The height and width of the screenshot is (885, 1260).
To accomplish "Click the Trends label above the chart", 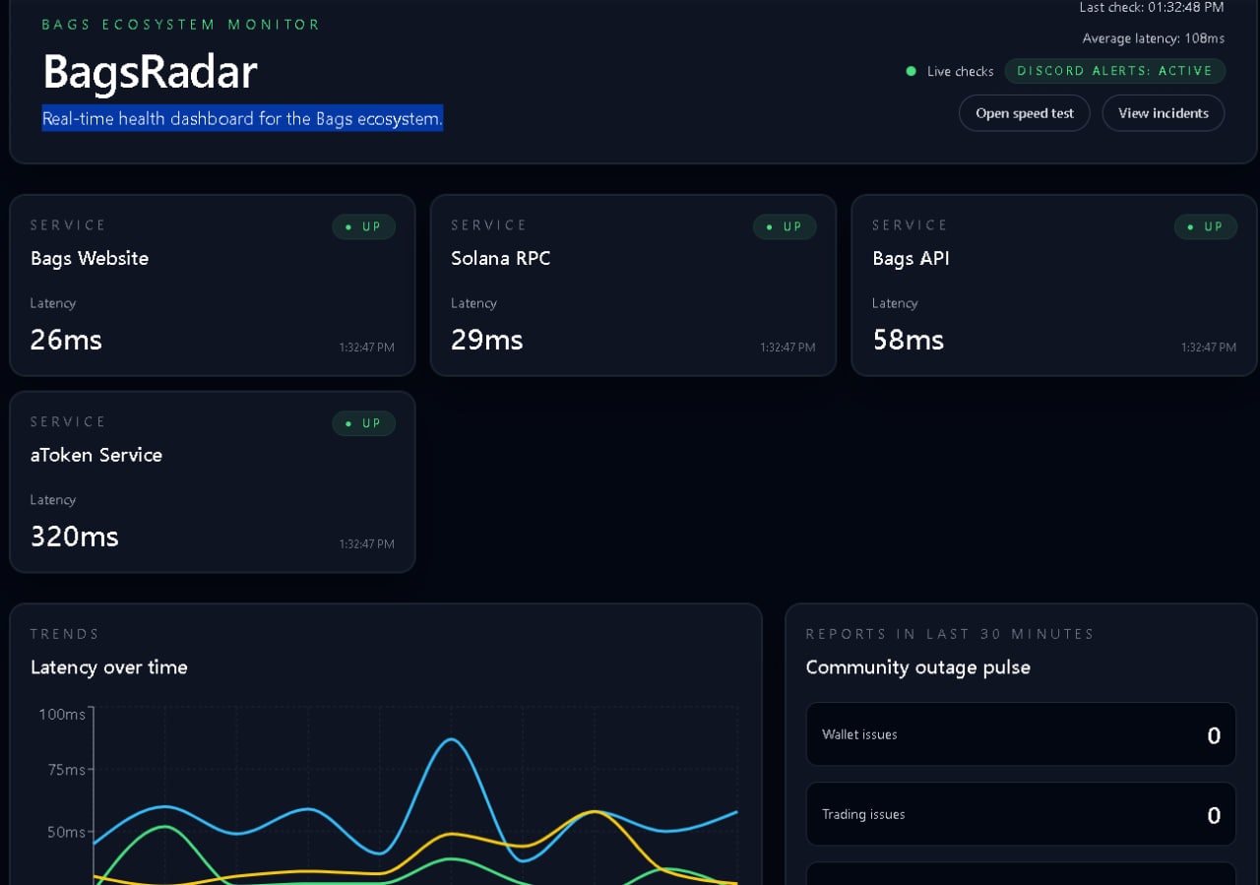I will click(x=65, y=634).
